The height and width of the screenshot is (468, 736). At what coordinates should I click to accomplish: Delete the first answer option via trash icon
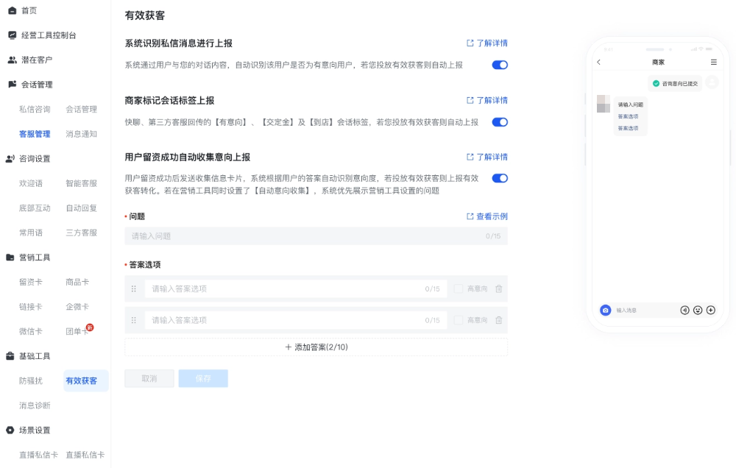(x=499, y=288)
